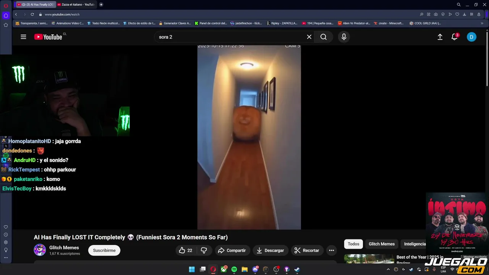489x275 pixels.
Task: Click the Compartir share button
Action: (x=232, y=250)
